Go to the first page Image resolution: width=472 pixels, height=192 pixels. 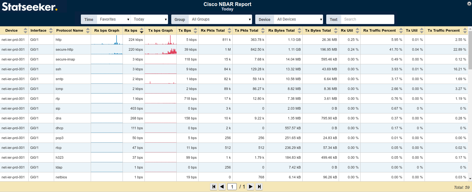pos(214,187)
